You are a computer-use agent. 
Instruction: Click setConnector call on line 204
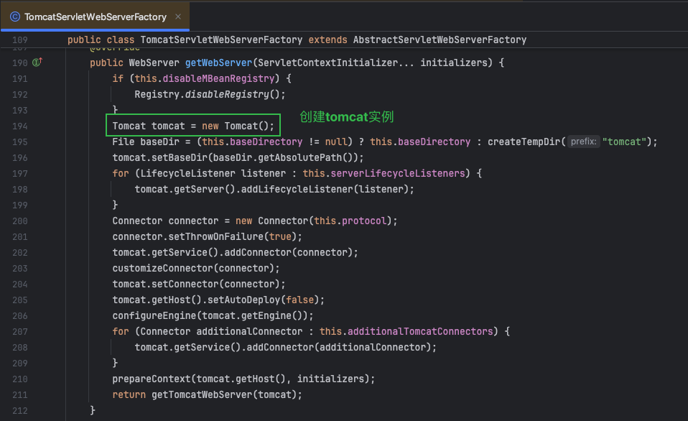(x=185, y=284)
